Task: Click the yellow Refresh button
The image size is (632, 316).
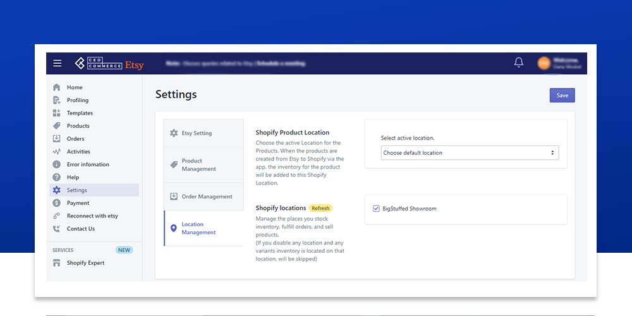Action: pyautogui.click(x=320, y=209)
